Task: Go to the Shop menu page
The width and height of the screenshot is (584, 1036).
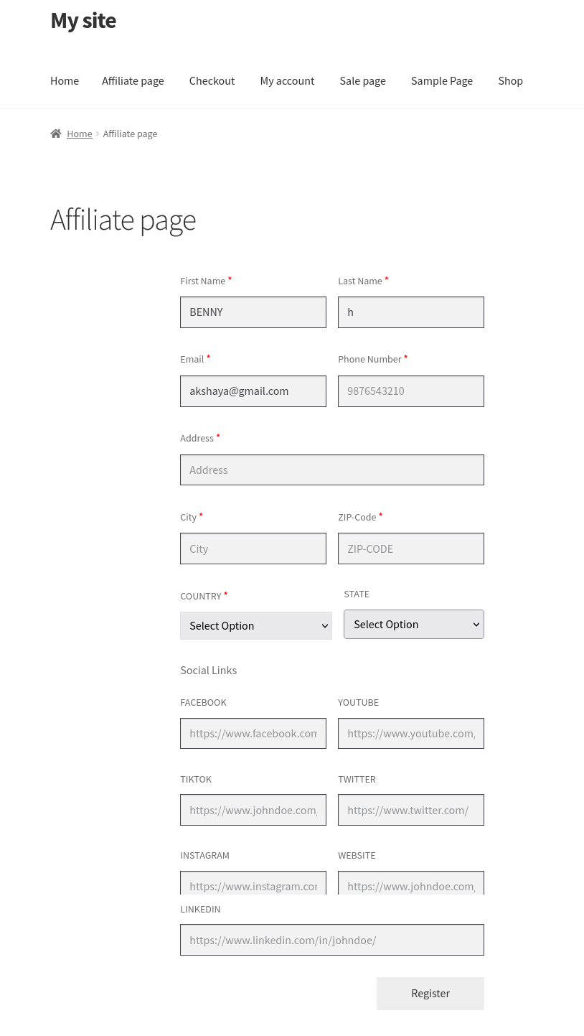Action: click(x=510, y=80)
